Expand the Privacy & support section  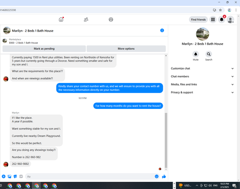(x=202, y=93)
